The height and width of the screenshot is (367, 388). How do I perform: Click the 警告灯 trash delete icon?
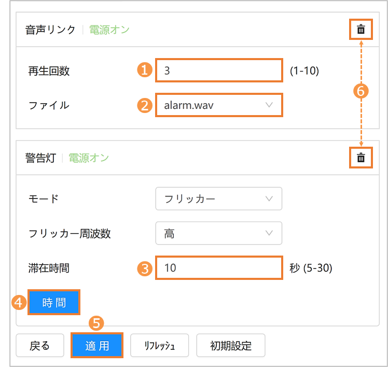361,158
